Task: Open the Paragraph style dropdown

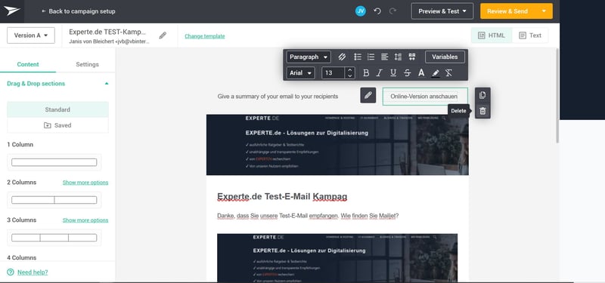Action: click(x=309, y=57)
